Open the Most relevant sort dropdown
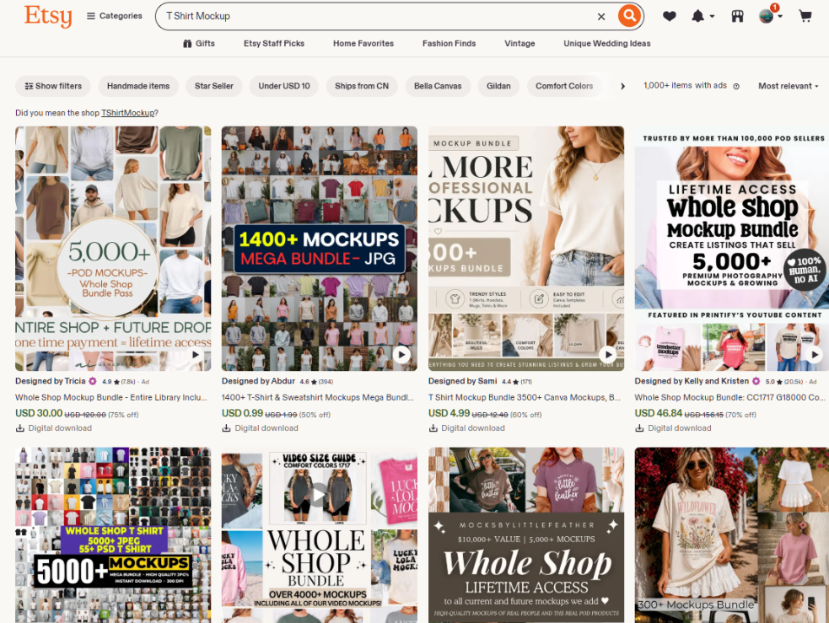Image resolution: width=829 pixels, height=623 pixels. [x=789, y=86]
